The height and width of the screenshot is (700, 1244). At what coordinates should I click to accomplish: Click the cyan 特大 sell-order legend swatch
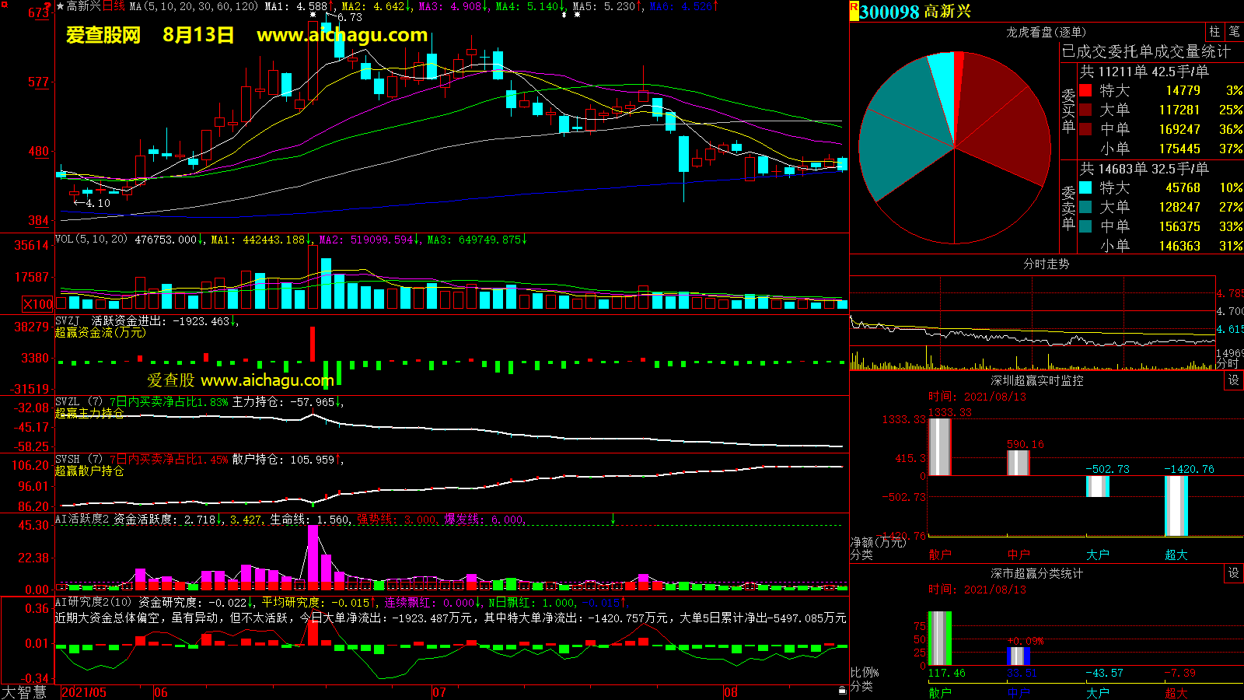[1085, 187]
